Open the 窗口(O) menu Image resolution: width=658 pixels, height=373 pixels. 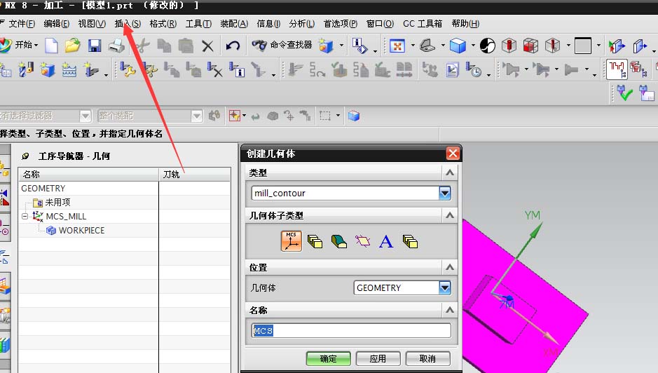coord(380,24)
